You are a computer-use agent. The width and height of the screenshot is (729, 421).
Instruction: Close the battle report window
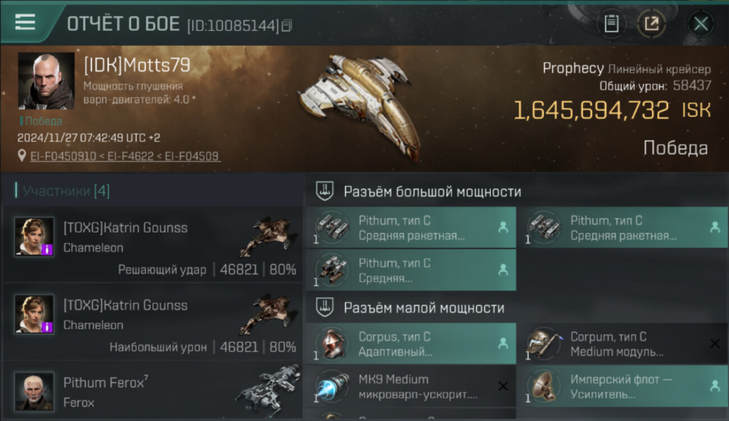700,24
